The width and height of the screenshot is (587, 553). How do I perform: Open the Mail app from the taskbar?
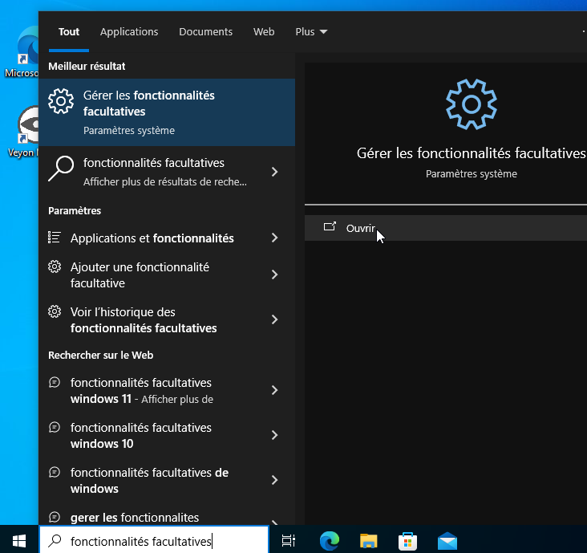coord(447,541)
